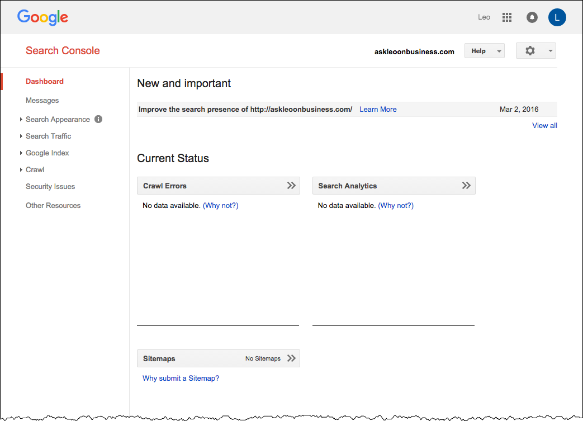The height and width of the screenshot is (421, 583).
Task: Open the Sitemaps panel double-chevron
Action: coord(291,358)
